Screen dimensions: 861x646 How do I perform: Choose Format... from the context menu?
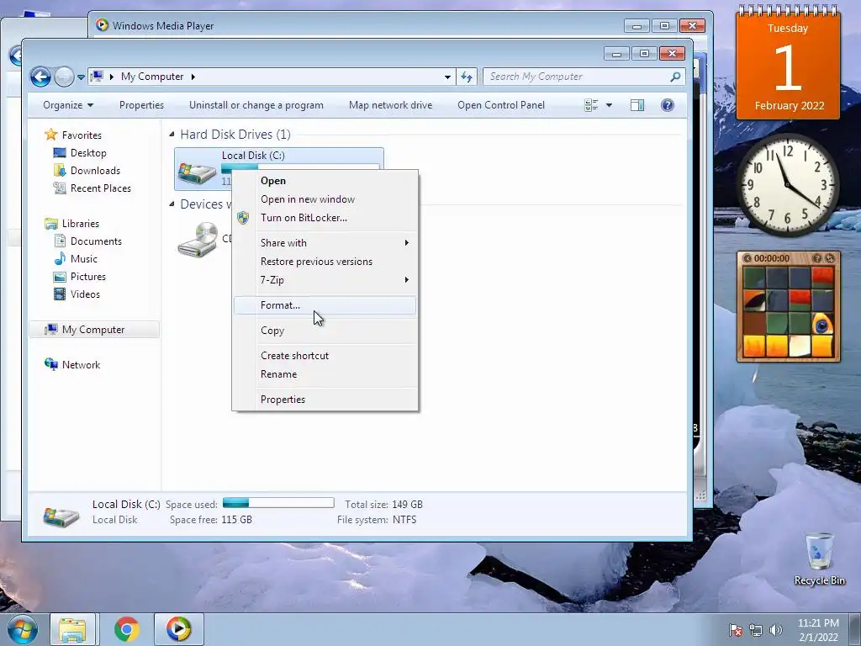coord(325,305)
